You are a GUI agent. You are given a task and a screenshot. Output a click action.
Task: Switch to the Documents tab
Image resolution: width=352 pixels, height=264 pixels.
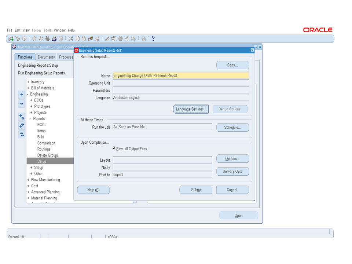pyautogui.click(x=46, y=57)
